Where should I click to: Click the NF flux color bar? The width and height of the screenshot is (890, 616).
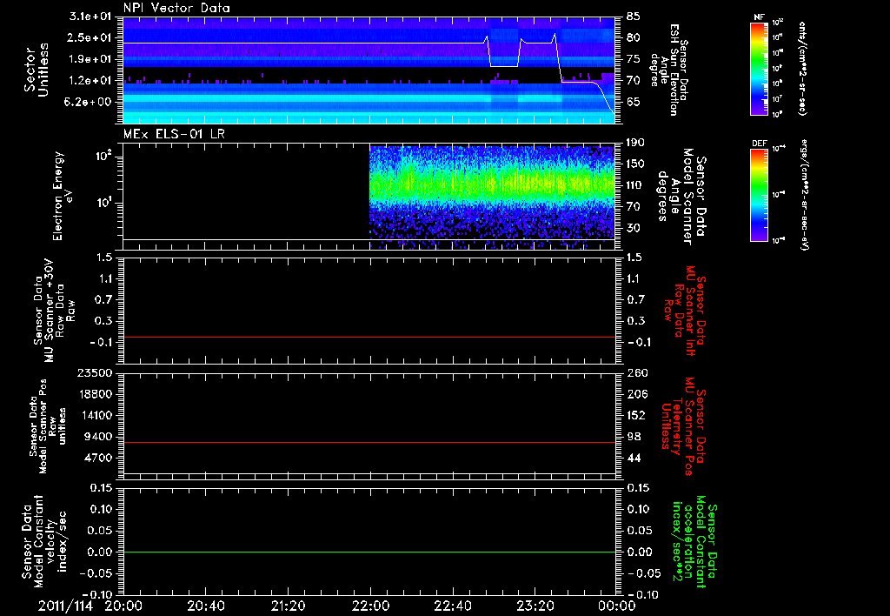click(759, 69)
